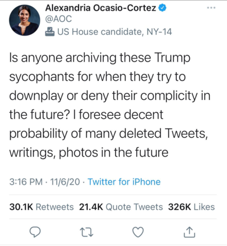This screenshot has height=246, width=227.
Task: Retweet using the circular arrows icon
Action: click(x=87, y=232)
